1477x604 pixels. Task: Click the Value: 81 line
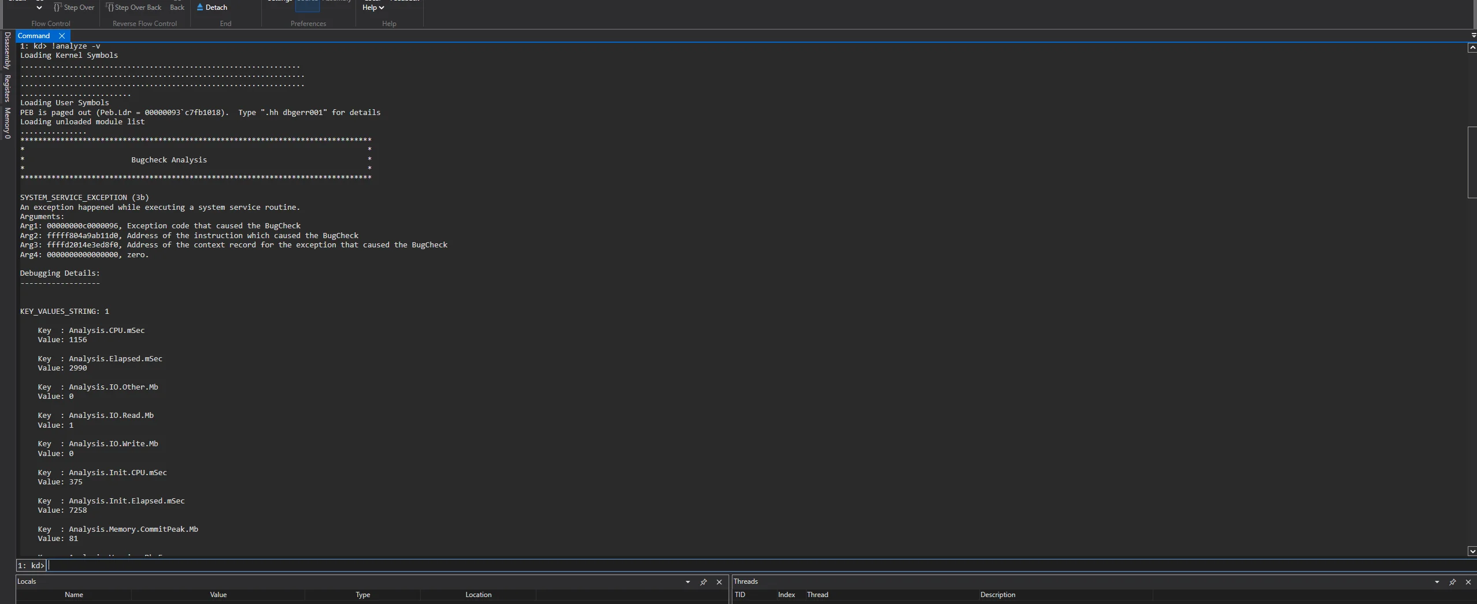(58, 539)
